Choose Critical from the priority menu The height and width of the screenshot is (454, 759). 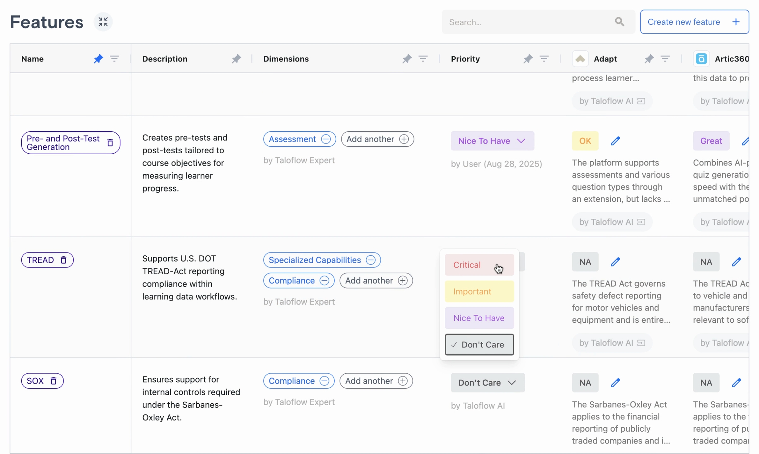click(x=479, y=265)
